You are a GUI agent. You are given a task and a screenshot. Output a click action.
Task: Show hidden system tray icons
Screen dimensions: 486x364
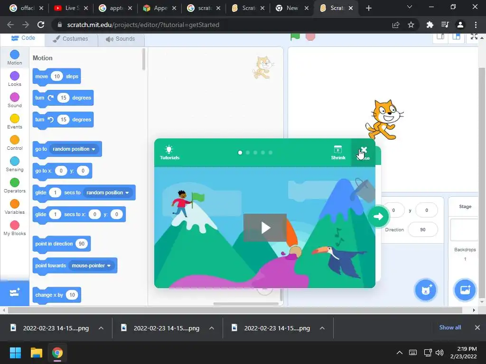400,353
